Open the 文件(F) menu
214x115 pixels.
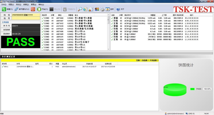3,5
